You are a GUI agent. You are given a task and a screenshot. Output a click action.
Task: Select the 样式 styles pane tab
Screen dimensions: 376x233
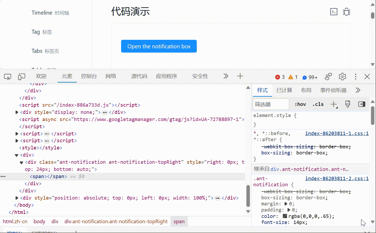262,90
